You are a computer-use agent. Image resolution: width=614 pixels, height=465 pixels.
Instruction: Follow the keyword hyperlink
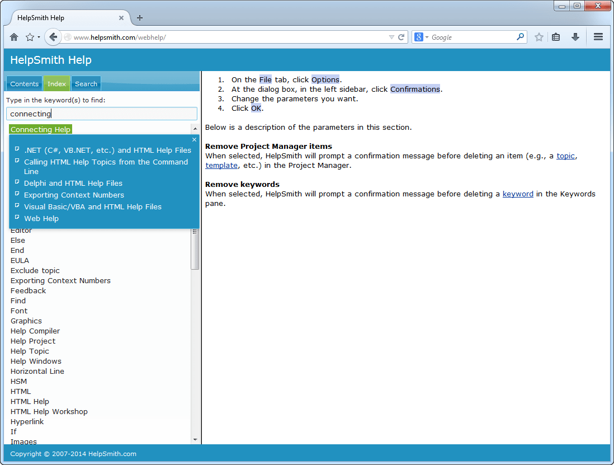point(518,194)
